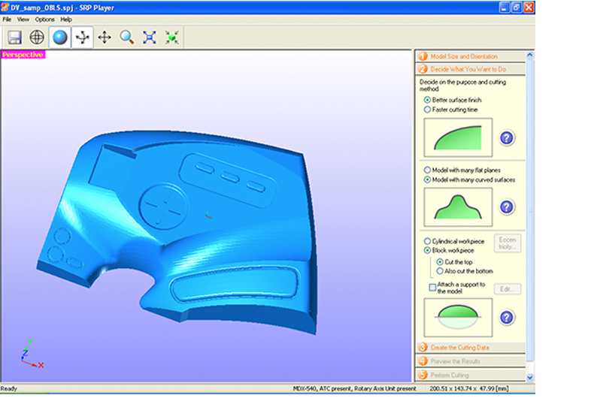Select Faster cutting time option
The width and height of the screenshot is (591, 401).
(x=428, y=110)
